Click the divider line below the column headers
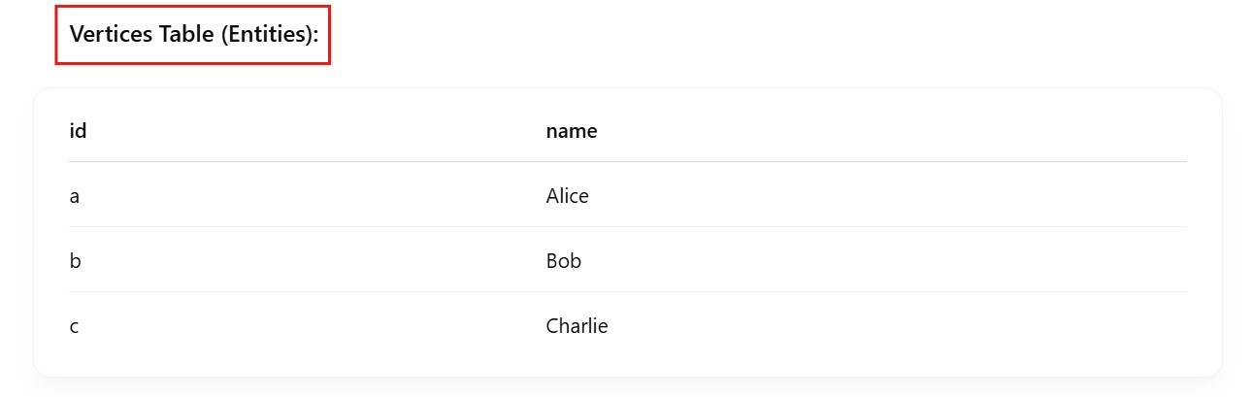 (627, 162)
